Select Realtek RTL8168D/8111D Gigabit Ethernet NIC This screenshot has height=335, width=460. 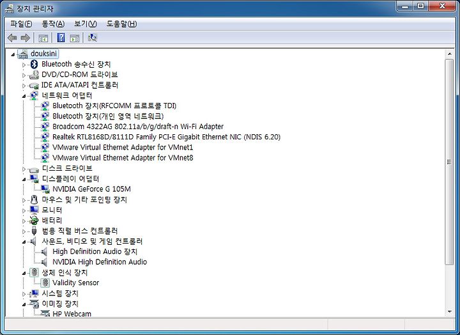[166, 137]
